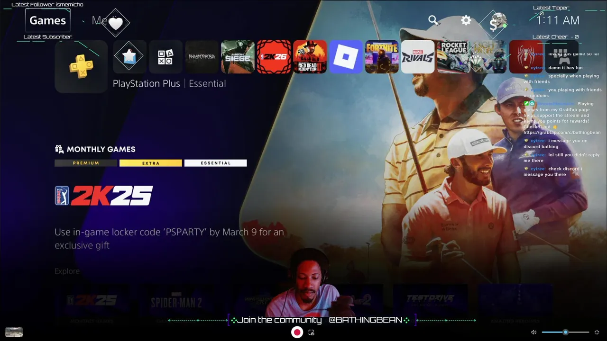Launch Marvel Rivals game tile
This screenshot has width=607, height=341.
[x=418, y=57]
